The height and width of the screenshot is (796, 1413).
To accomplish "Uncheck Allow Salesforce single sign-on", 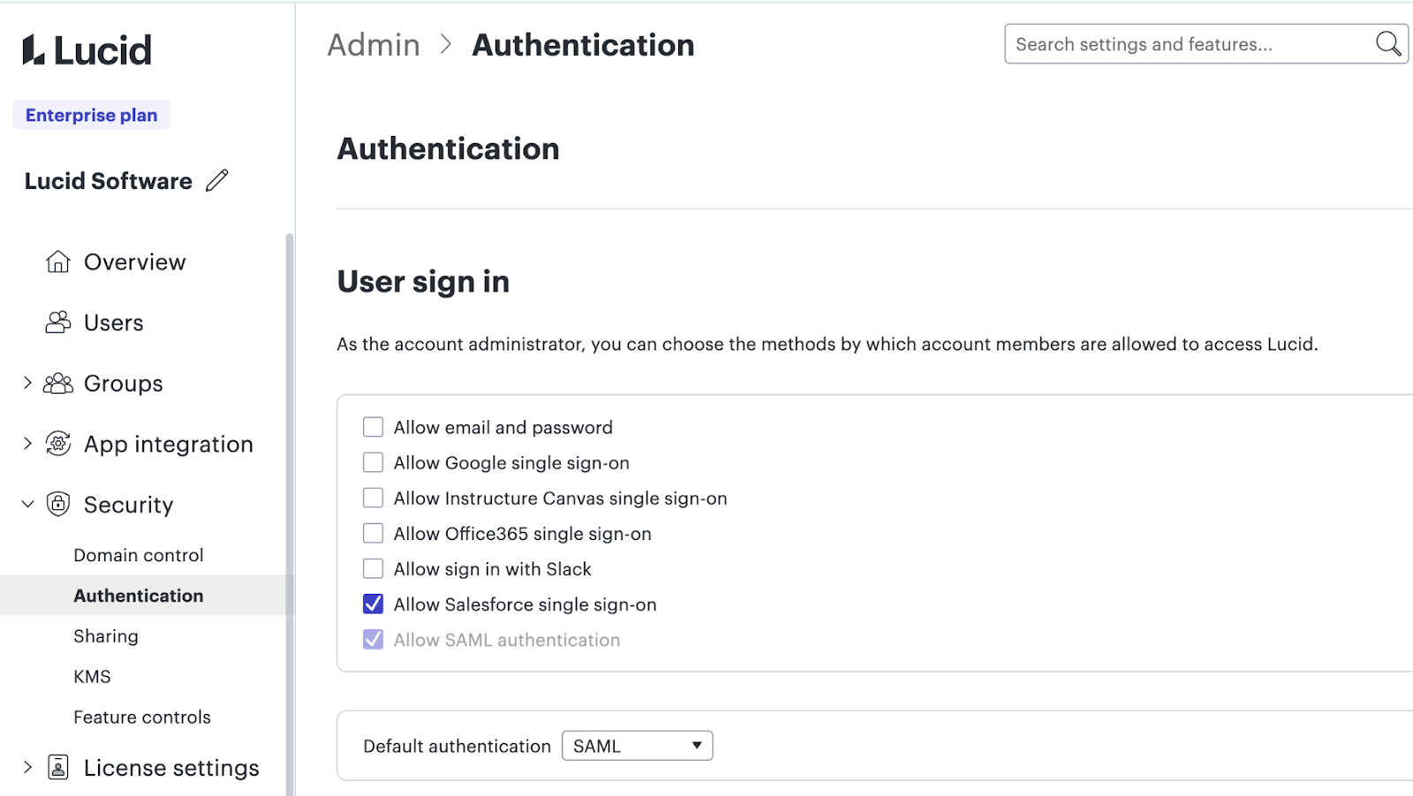I will pos(374,604).
